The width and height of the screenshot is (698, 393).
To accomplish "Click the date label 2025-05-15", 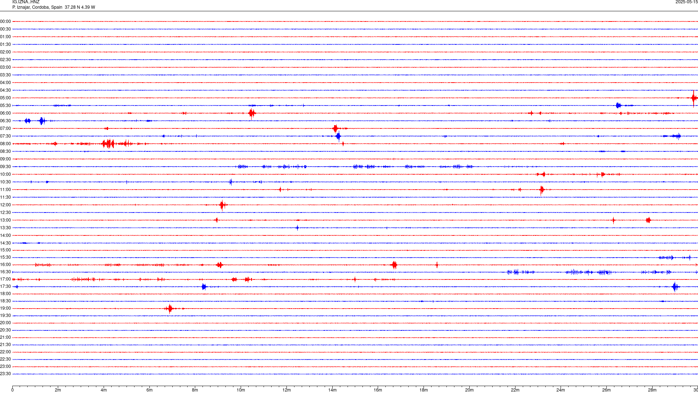I will tap(686, 2).
